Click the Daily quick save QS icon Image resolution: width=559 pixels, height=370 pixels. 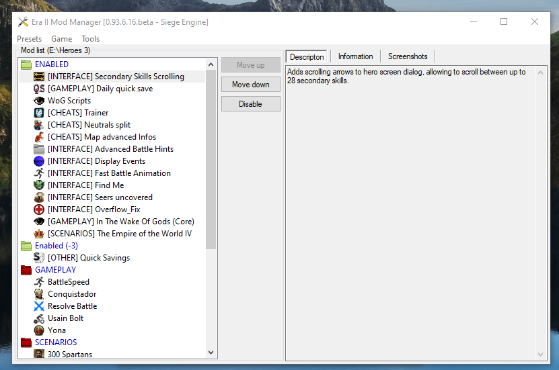coord(39,89)
